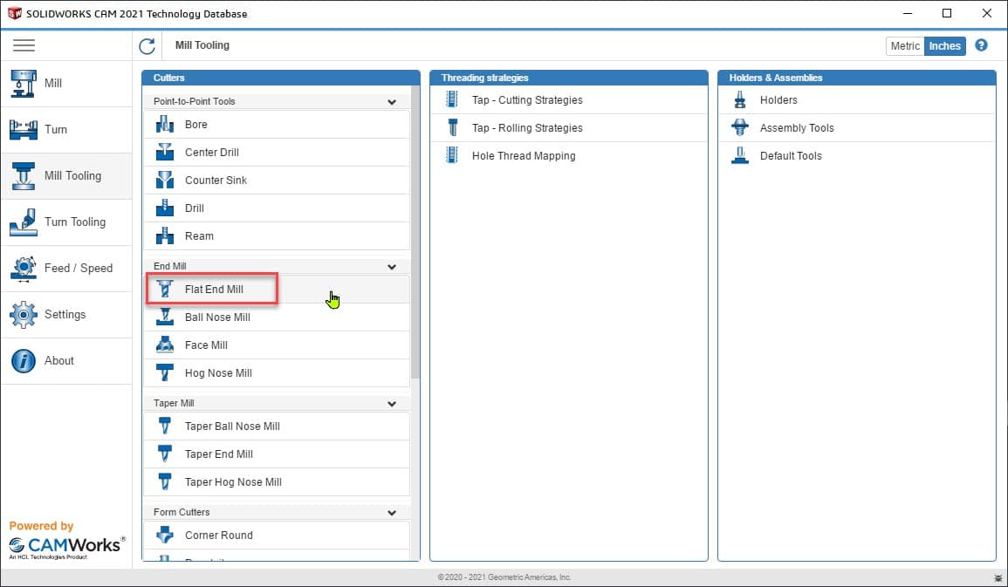
Task: Click the Face Mill icon
Action: coord(165,345)
